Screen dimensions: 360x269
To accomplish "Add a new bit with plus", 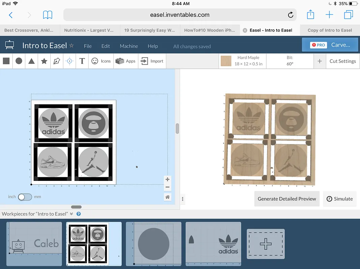I will (x=320, y=61).
